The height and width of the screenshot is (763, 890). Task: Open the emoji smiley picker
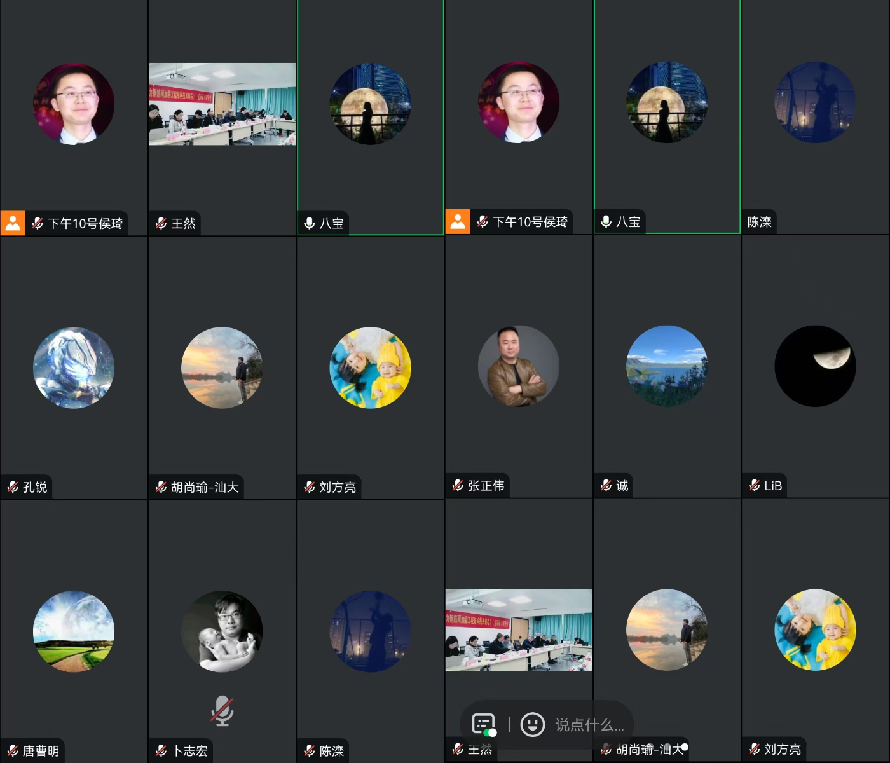pos(532,724)
